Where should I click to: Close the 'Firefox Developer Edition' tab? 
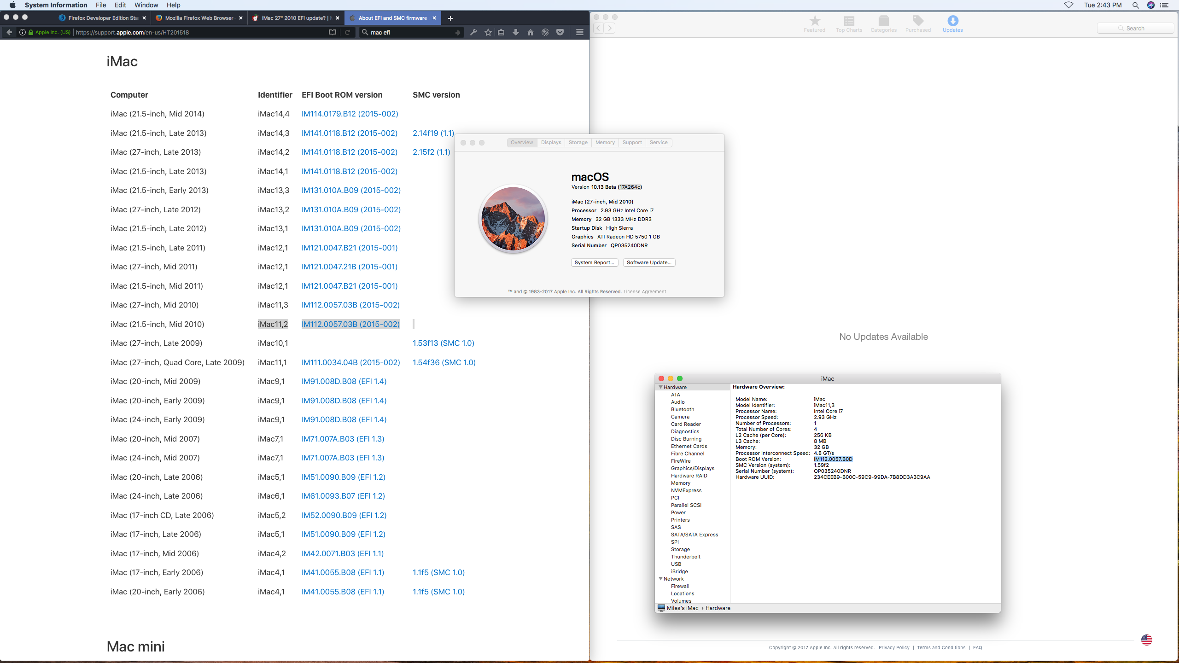(x=144, y=18)
